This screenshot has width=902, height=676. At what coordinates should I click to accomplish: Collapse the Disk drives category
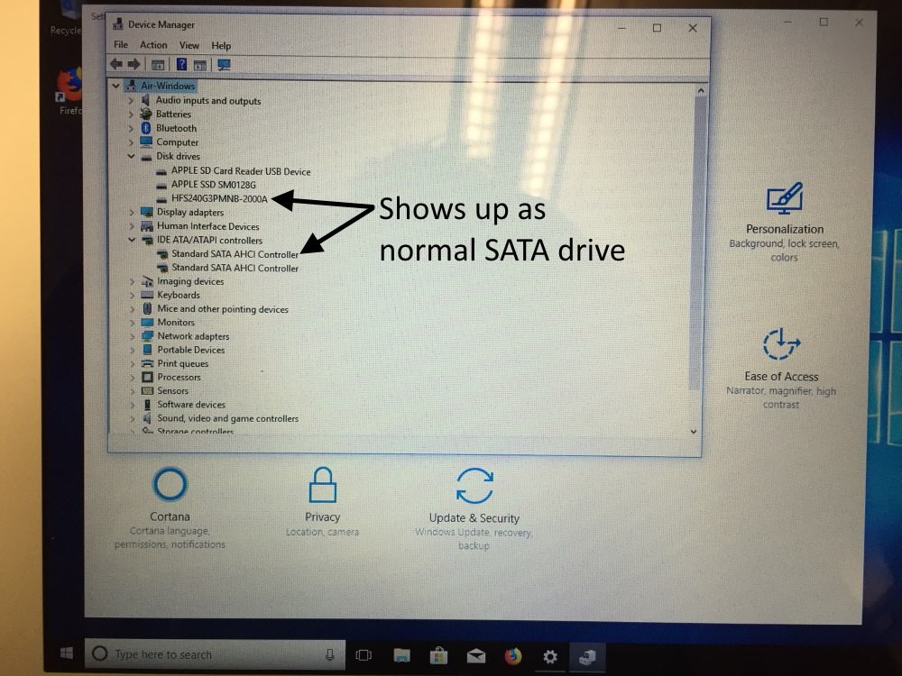(131, 156)
